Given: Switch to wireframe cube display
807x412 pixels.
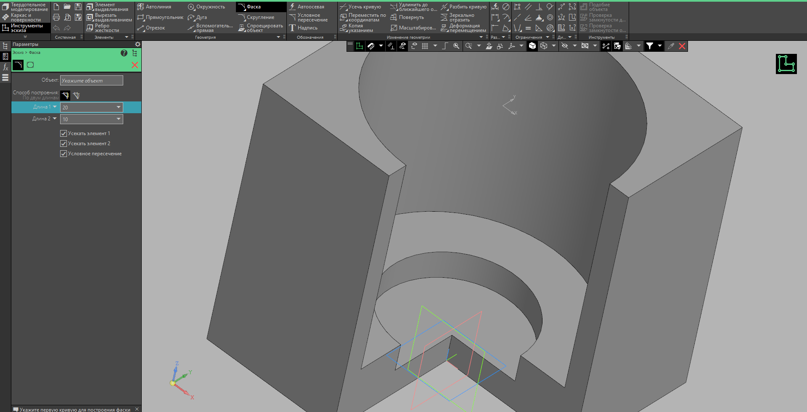Looking at the screenshot, I should [544, 46].
